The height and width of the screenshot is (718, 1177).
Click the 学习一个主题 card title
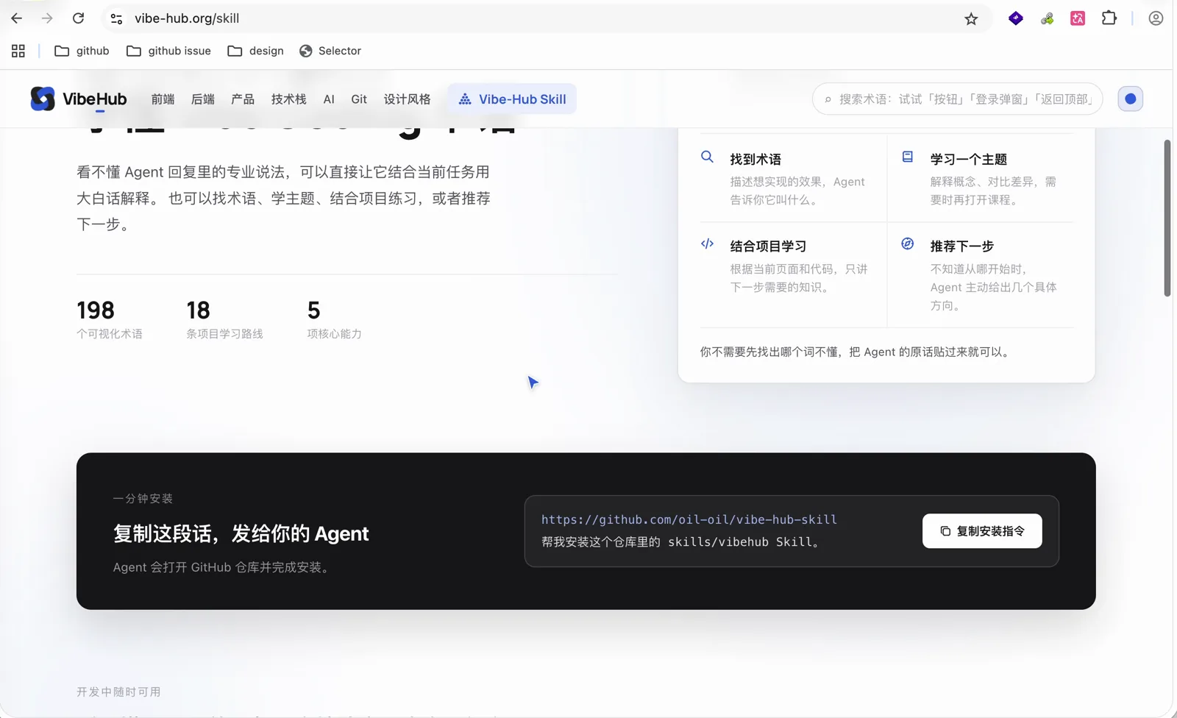969,159
